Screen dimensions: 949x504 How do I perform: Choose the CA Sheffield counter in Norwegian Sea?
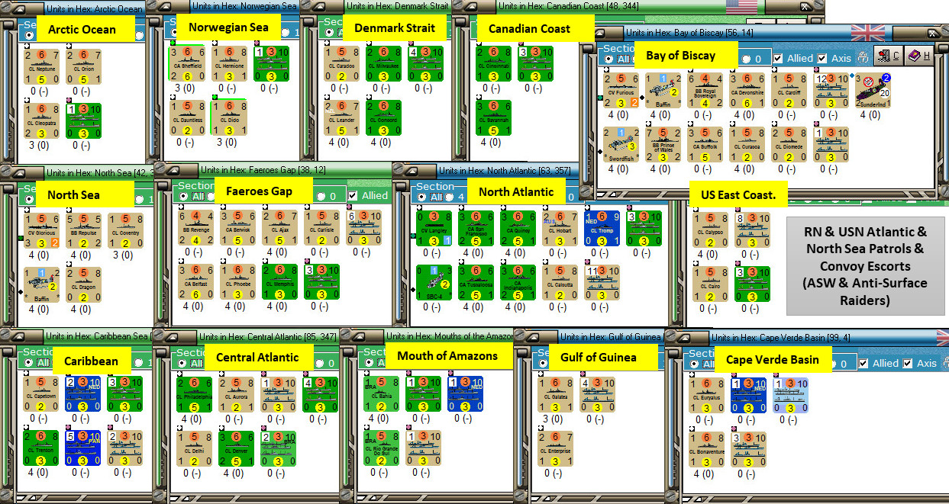coord(186,64)
